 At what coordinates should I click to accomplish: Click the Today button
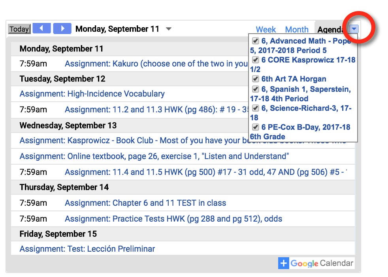19,29
